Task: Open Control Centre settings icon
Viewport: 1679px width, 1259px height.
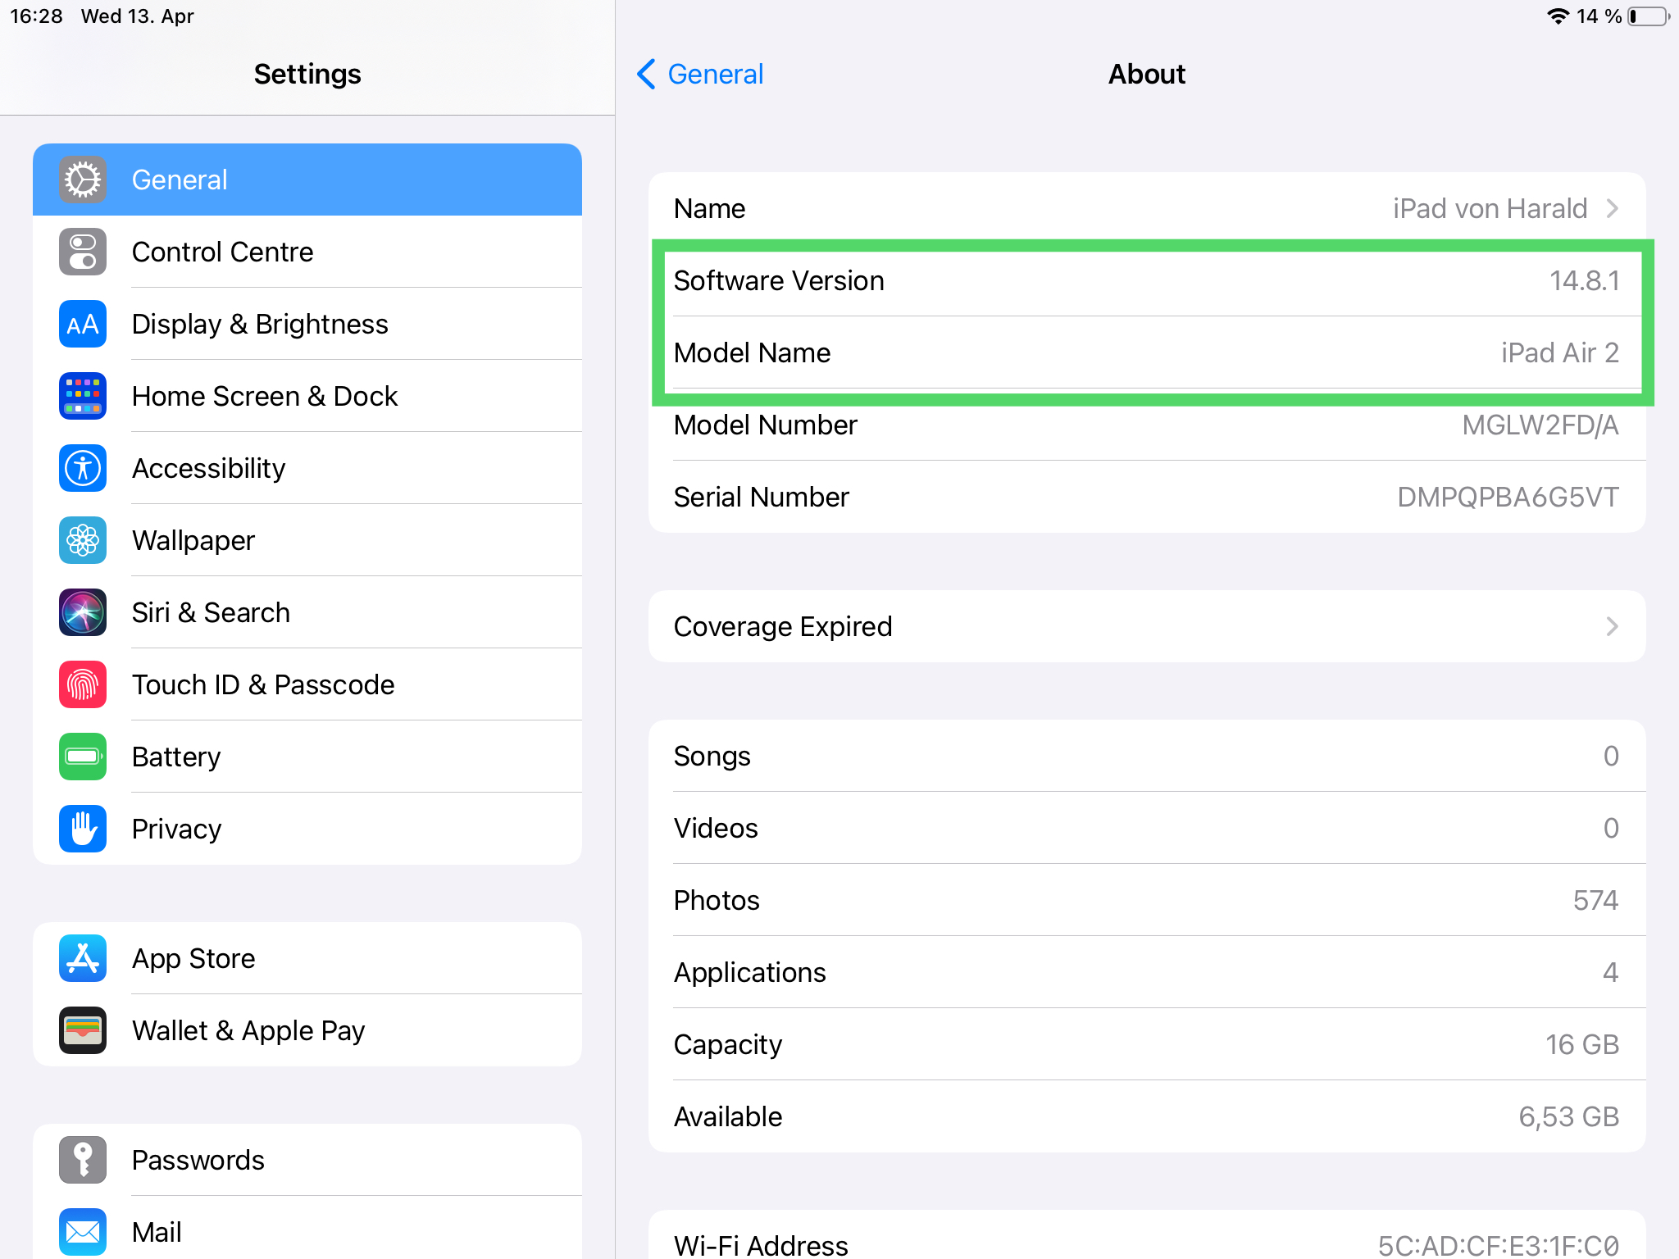Action: pyautogui.click(x=83, y=252)
